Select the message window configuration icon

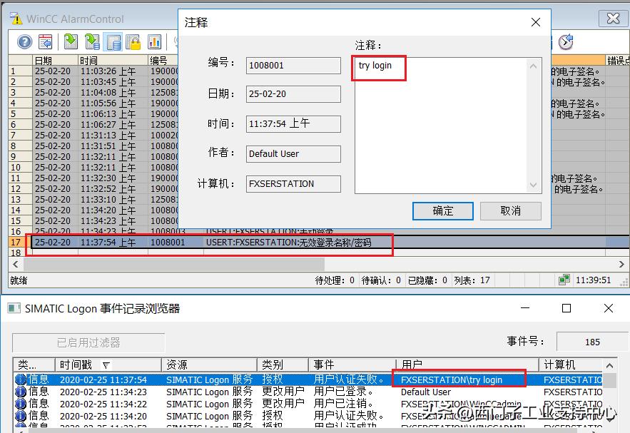[x=44, y=42]
